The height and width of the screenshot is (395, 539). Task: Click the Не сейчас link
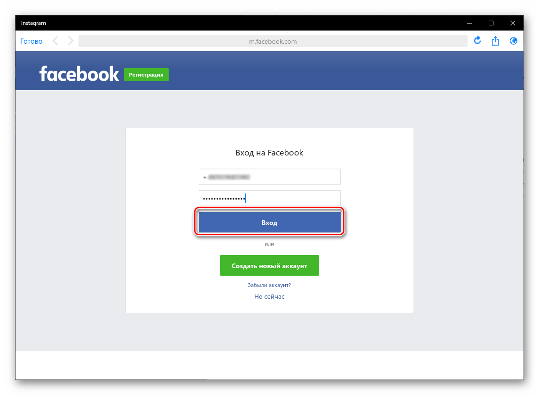[x=269, y=296]
